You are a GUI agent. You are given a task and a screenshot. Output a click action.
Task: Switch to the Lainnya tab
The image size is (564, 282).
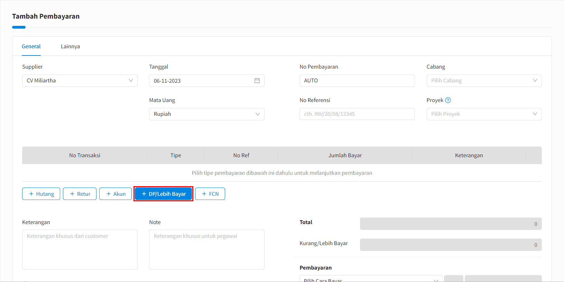click(x=70, y=47)
